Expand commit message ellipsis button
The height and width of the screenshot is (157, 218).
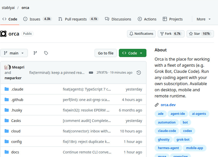[91, 73]
